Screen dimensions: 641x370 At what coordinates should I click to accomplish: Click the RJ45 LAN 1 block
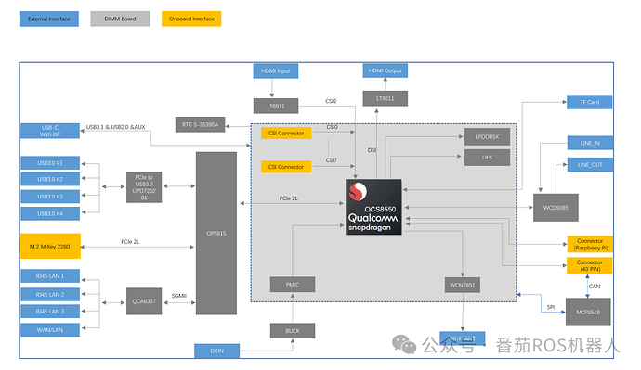(50, 276)
